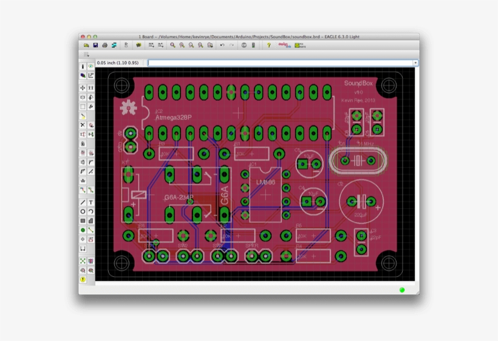This screenshot has height=341, width=498.
Task: Open the DesignLink tool
Action: pyautogui.click(x=284, y=46)
